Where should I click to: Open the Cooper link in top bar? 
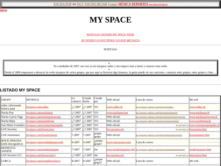coord(113,4)
